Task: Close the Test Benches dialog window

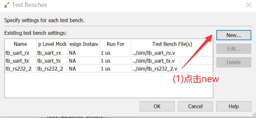Action: point(249,5)
